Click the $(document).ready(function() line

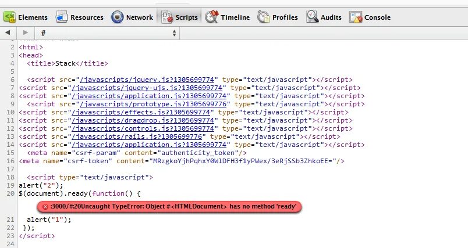79,193
